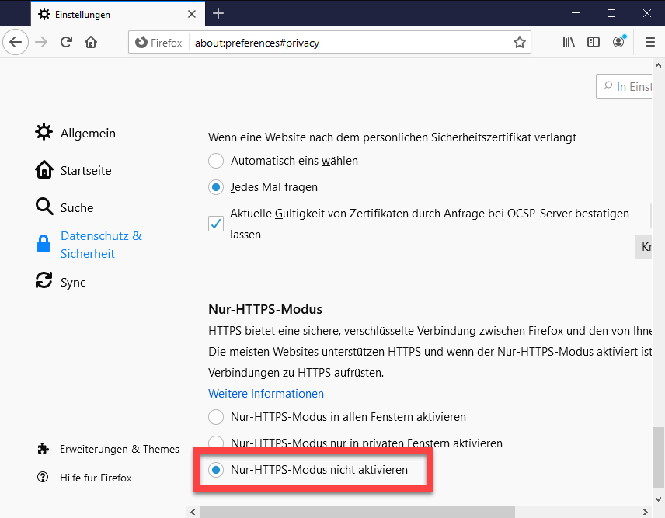Open the Startseite settings category
665x518 pixels.
(x=86, y=170)
